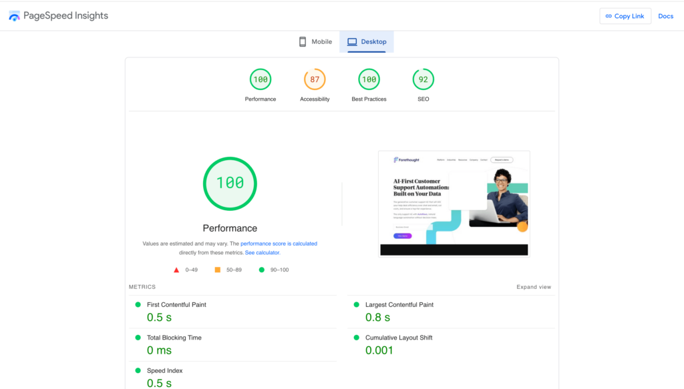Click the red triangle 0–49 legend icon
Image resolution: width=684 pixels, height=389 pixels.
click(176, 270)
